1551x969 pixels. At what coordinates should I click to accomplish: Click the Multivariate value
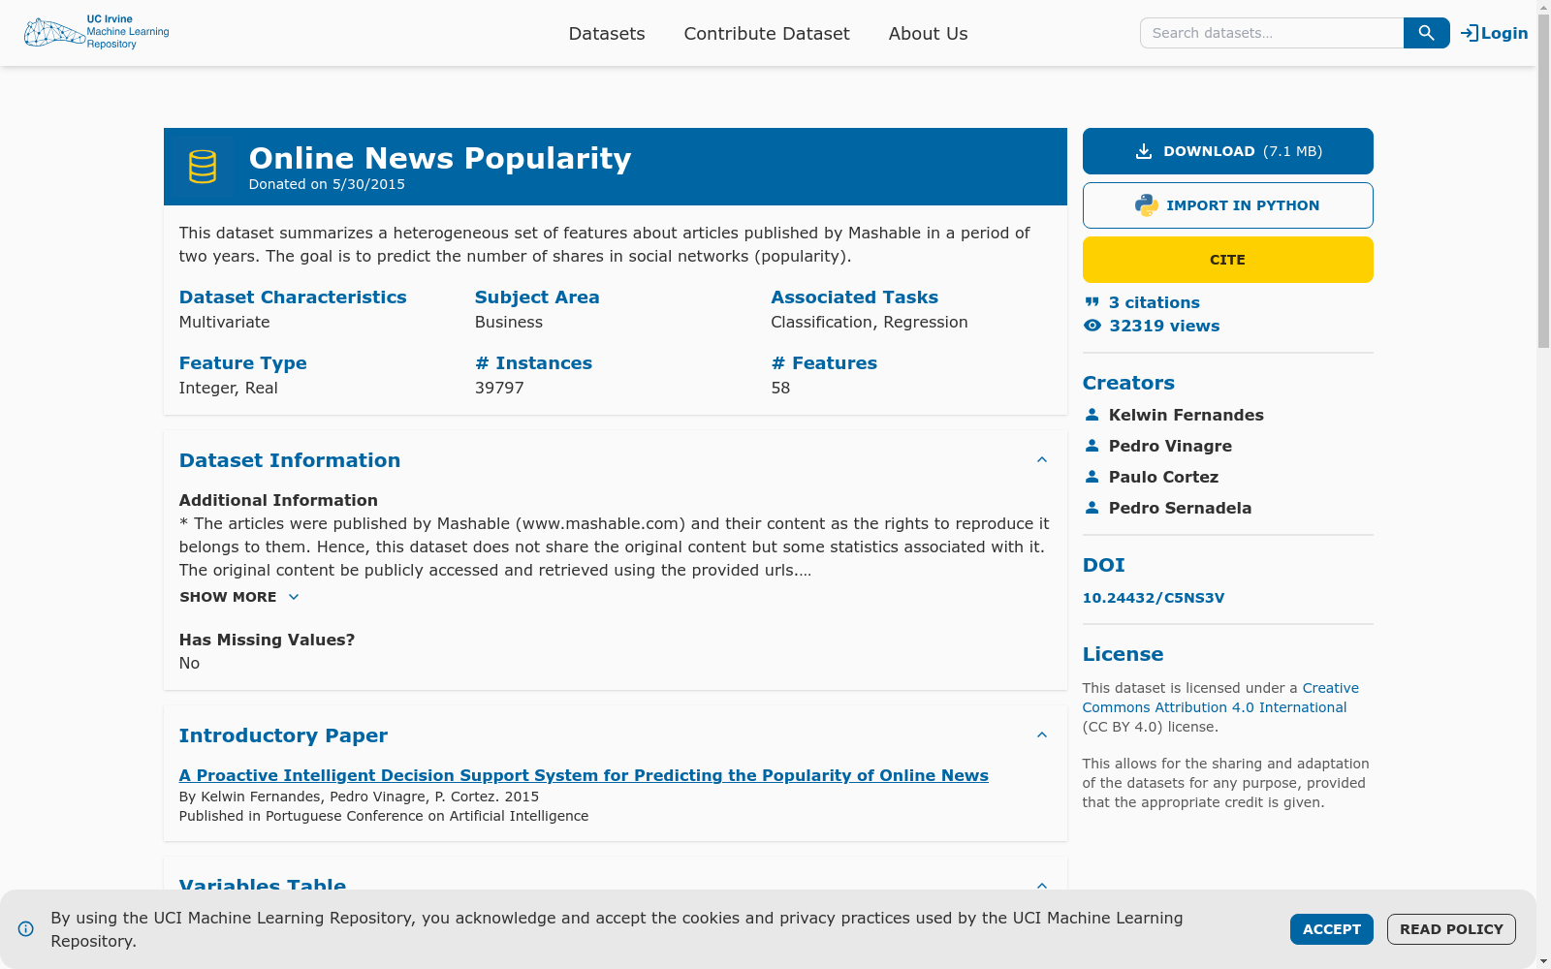225,322
